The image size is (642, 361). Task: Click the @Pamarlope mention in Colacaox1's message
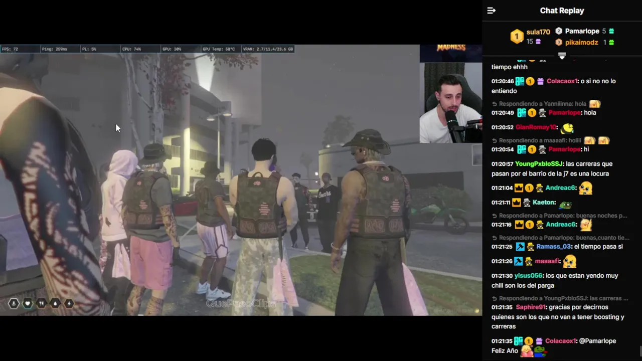597,341
